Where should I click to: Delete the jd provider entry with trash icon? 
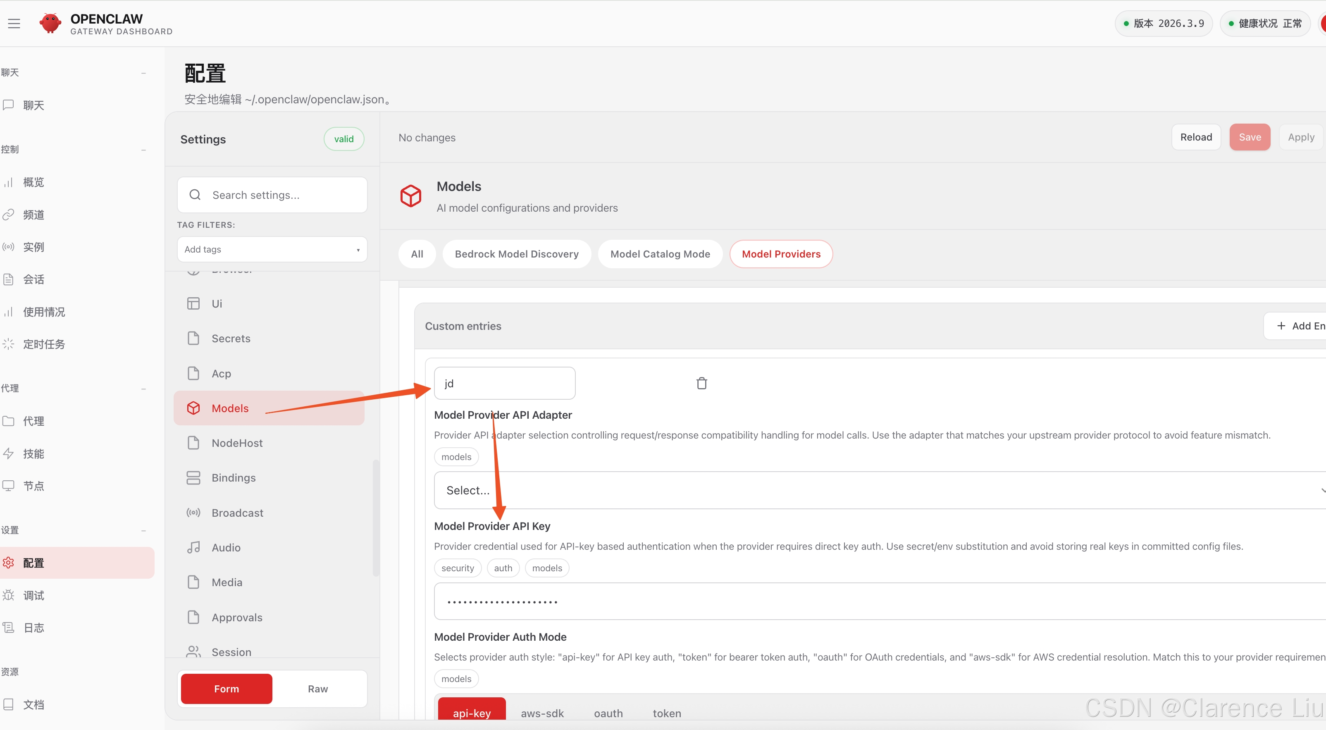click(701, 383)
